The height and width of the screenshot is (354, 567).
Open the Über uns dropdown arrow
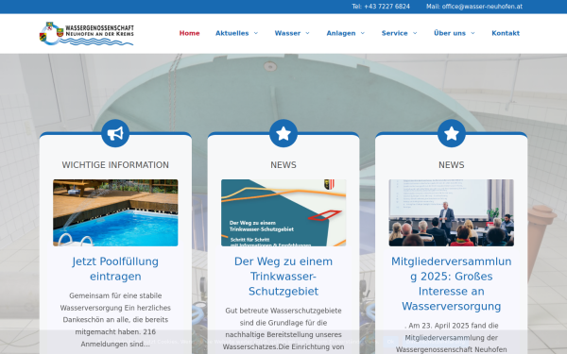(x=473, y=33)
